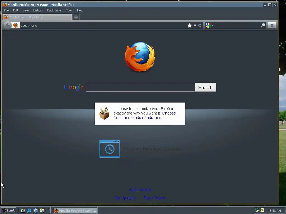Open the URL history dropdown arrow
The image size is (286, 214).
(x=195, y=25)
